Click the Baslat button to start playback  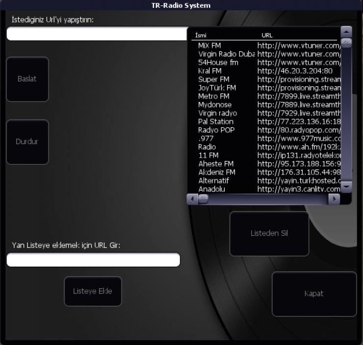click(27, 79)
